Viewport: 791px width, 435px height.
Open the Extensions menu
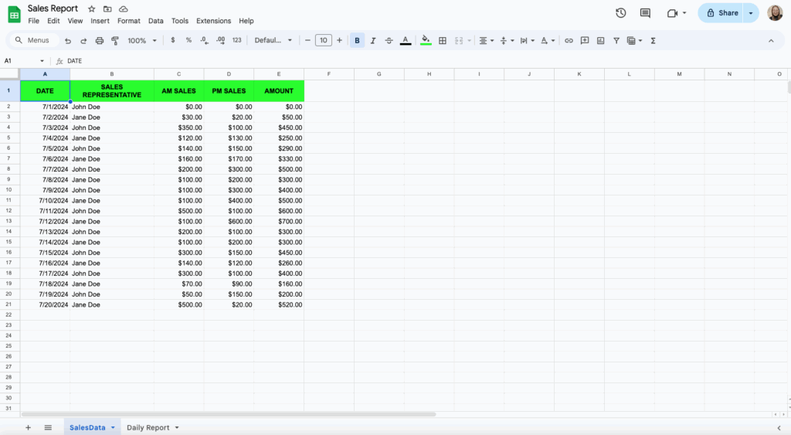[x=213, y=21]
